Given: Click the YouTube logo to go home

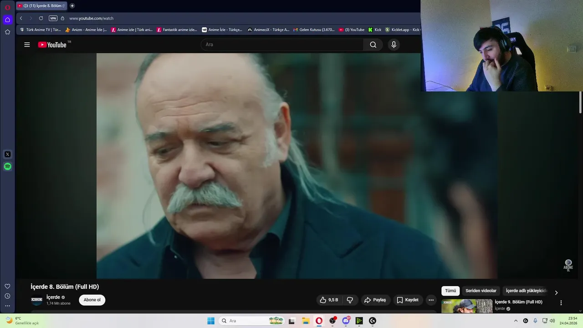Looking at the screenshot, I should click(52, 45).
